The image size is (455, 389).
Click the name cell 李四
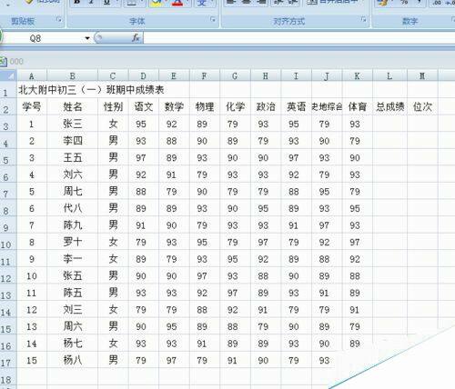(72, 141)
